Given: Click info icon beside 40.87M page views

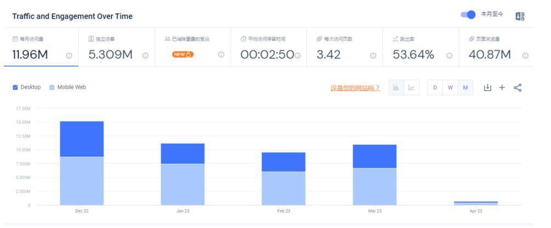Looking at the screenshot, I should [x=525, y=55].
